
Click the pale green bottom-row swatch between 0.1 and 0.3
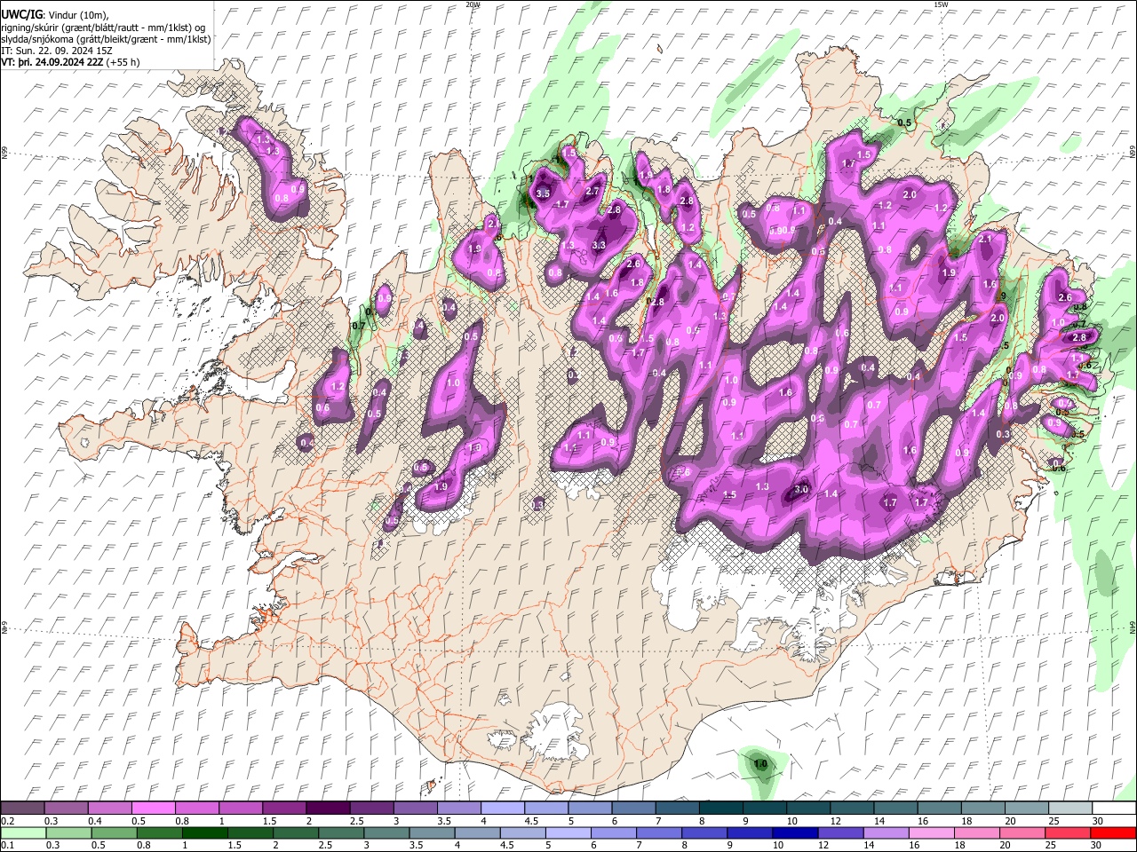(x=22, y=832)
